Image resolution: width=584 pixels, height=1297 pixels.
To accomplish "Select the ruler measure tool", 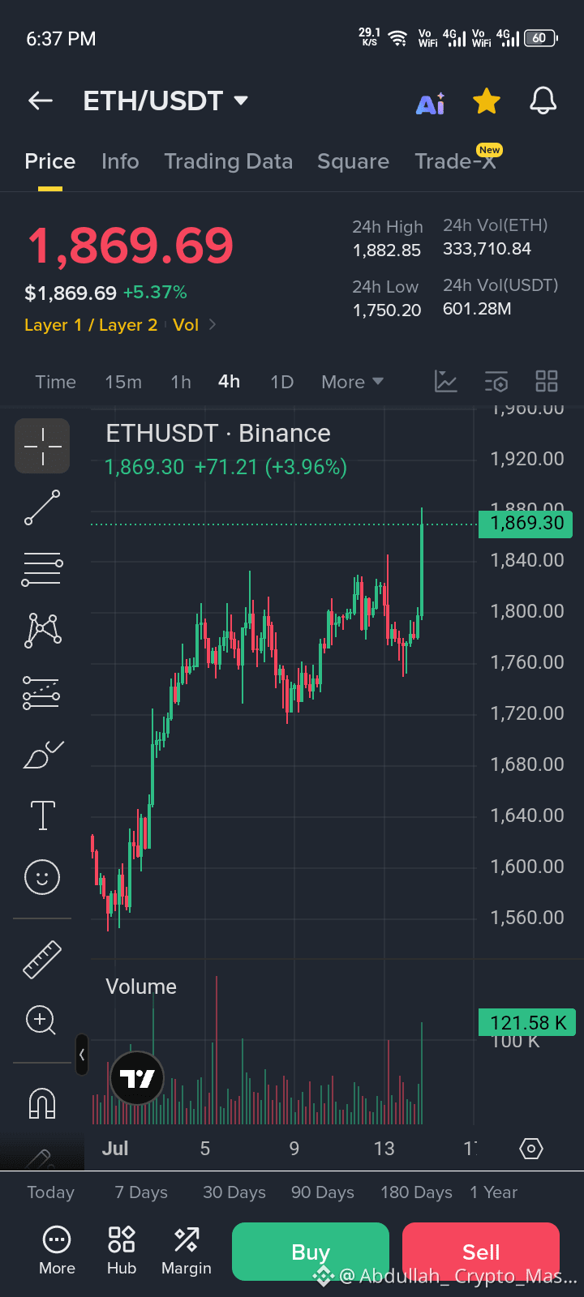I will pyautogui.click(x=42, y=959).
